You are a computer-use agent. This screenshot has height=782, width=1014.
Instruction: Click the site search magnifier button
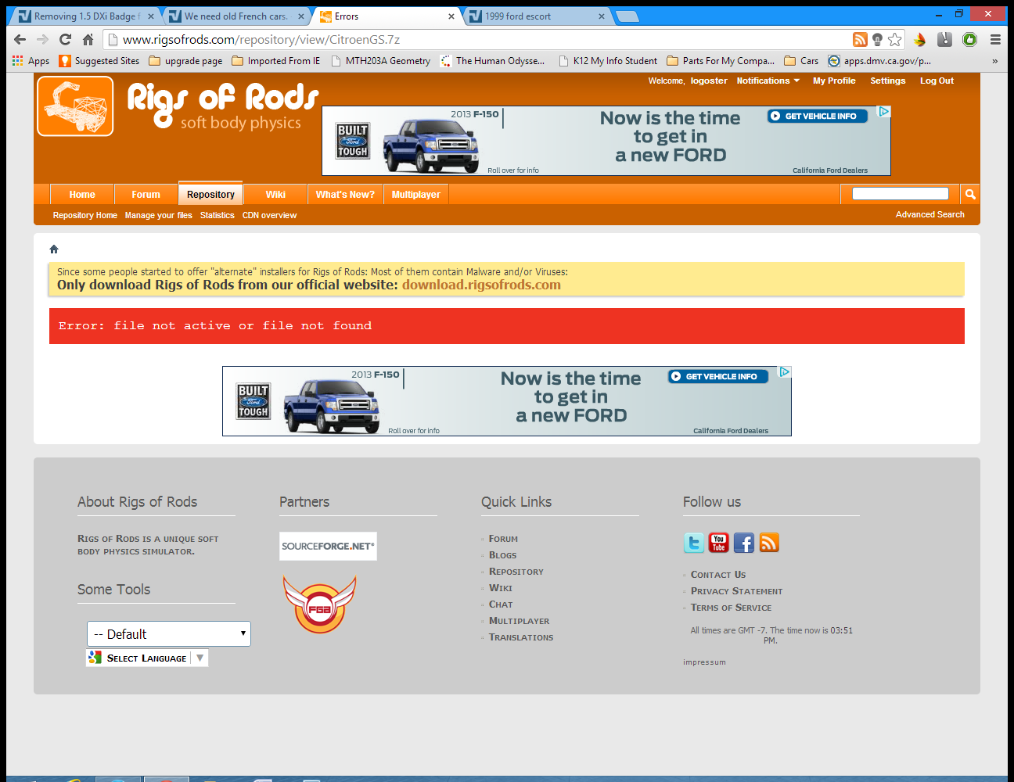[x=970, y=194]
